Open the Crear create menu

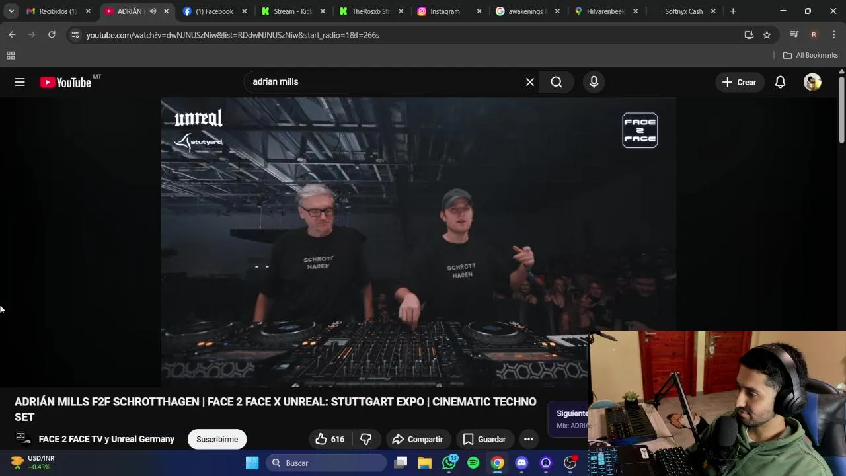click(739, 82)
